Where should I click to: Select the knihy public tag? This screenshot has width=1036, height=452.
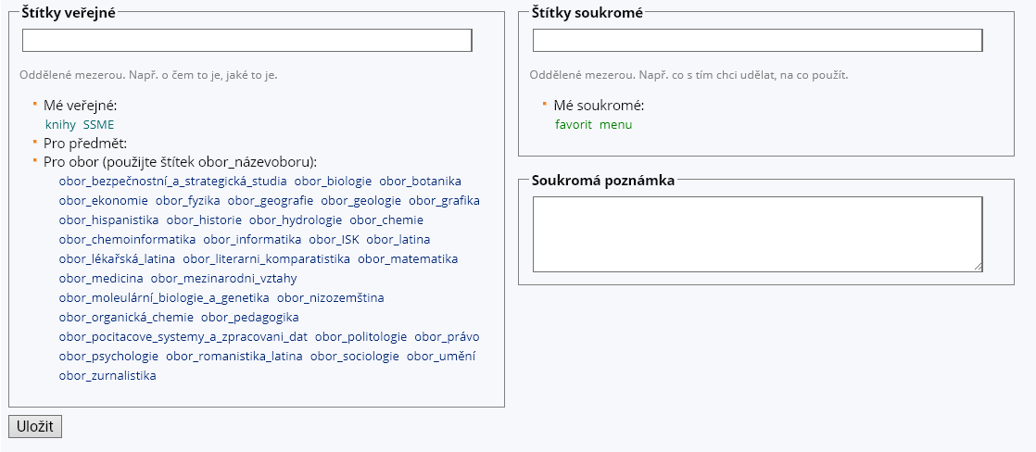point(60,124)
